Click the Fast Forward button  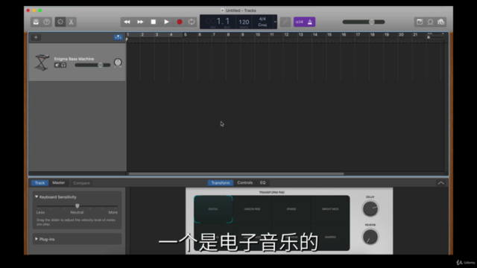point(140,22)
